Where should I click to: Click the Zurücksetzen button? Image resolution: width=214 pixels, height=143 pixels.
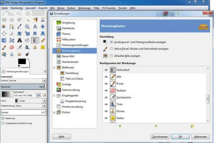[x=160, y=137]
